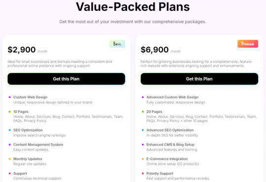This screenshot has height=182, width=266.
Task: Click the pink bullet beside Priority Support
Action: click(143, 173)
